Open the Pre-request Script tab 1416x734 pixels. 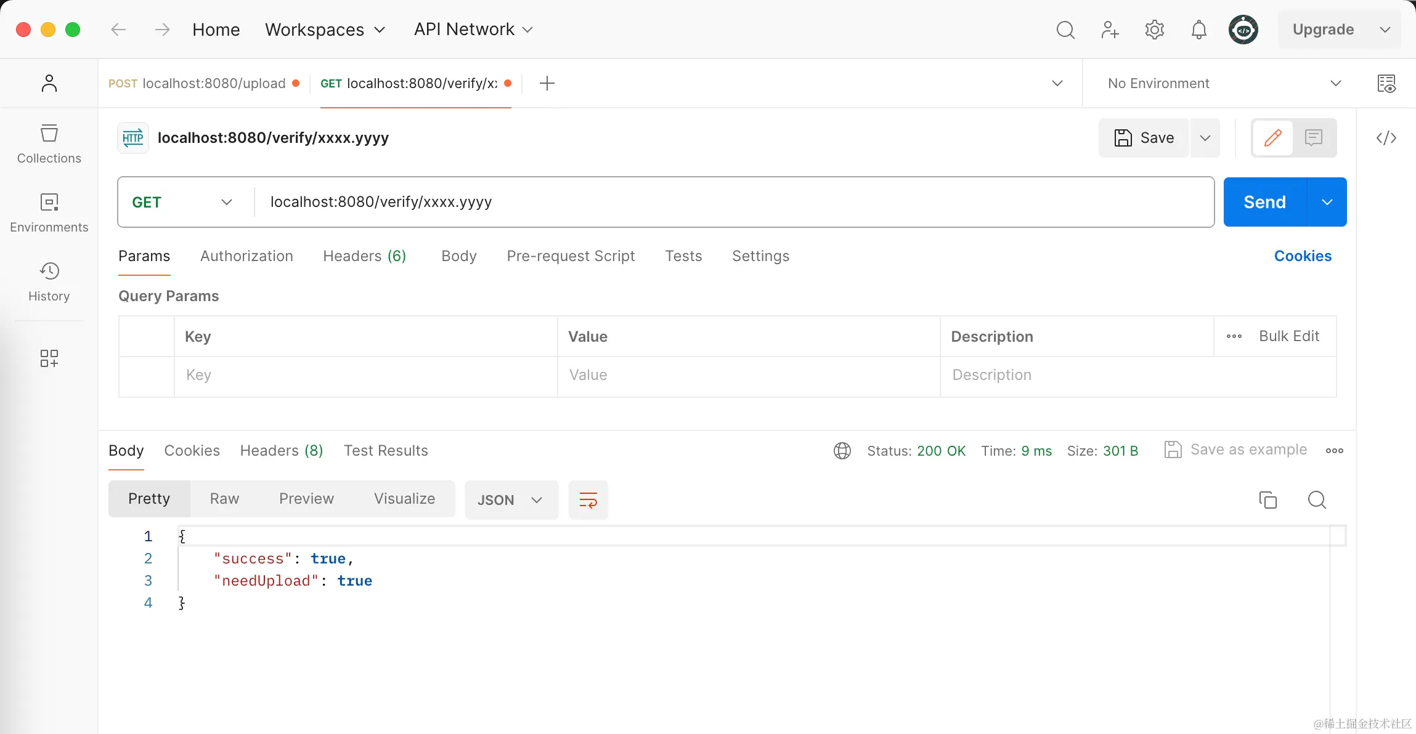tap(571, 256)
